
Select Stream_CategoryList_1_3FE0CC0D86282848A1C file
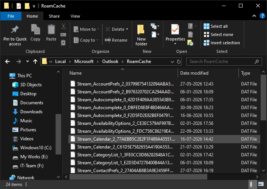(164, 155)
